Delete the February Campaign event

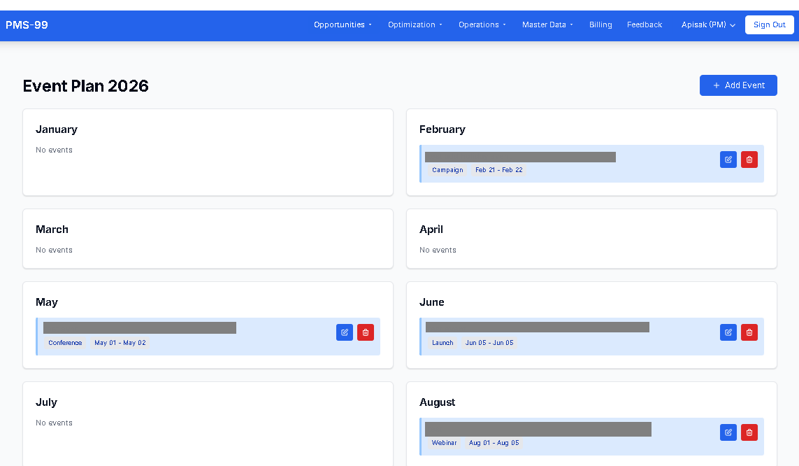point(749,160)
